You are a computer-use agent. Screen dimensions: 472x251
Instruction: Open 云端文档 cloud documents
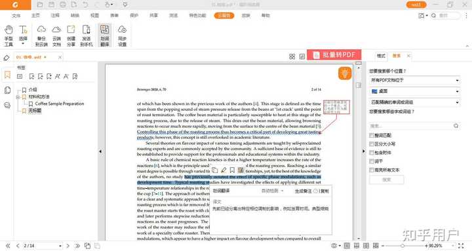tap(56, 36)
